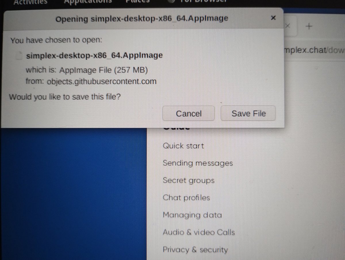This screenshot has width=345, height=260.
Task: Open the Applications menu
Action: pos(88,1)
